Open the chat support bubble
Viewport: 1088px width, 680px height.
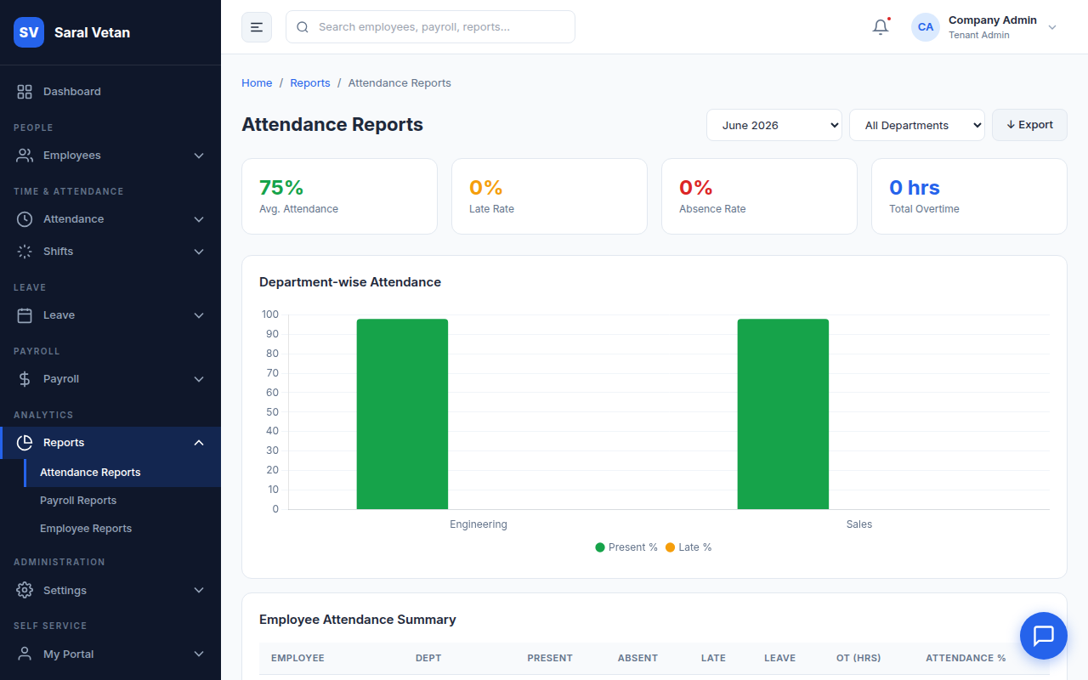pos(1043,636)
